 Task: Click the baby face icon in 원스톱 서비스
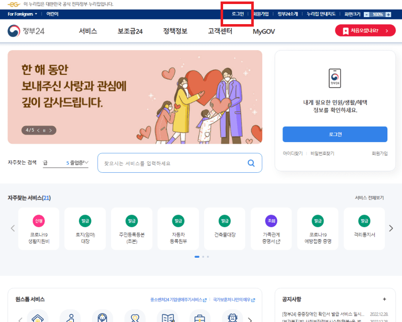coord(103,317)
